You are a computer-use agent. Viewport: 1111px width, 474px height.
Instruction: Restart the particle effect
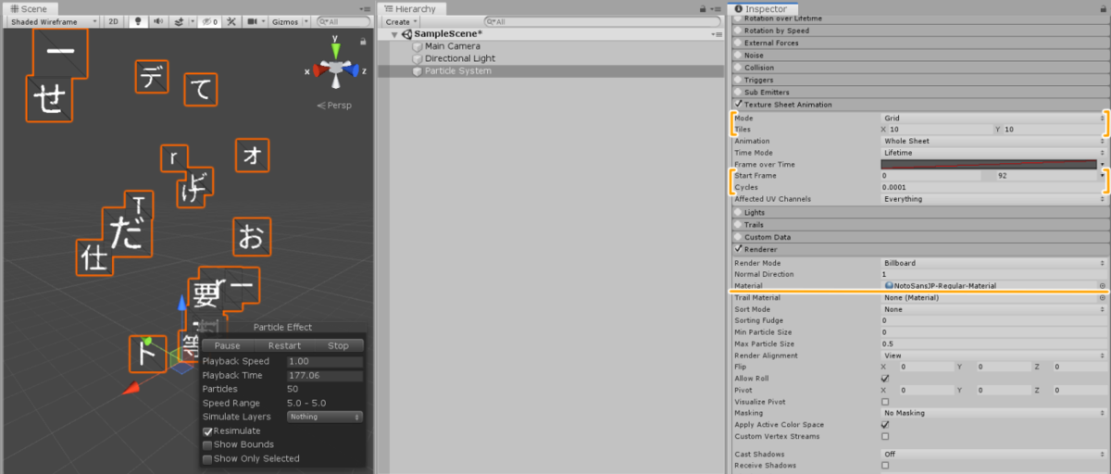[284, 345]
